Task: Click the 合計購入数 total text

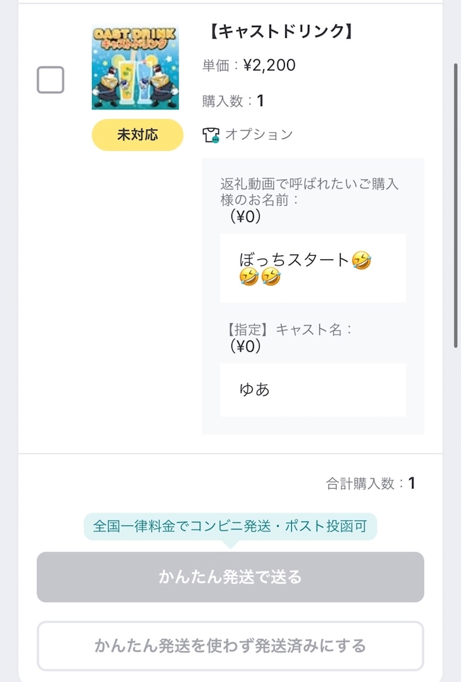Action: (370, 484)
